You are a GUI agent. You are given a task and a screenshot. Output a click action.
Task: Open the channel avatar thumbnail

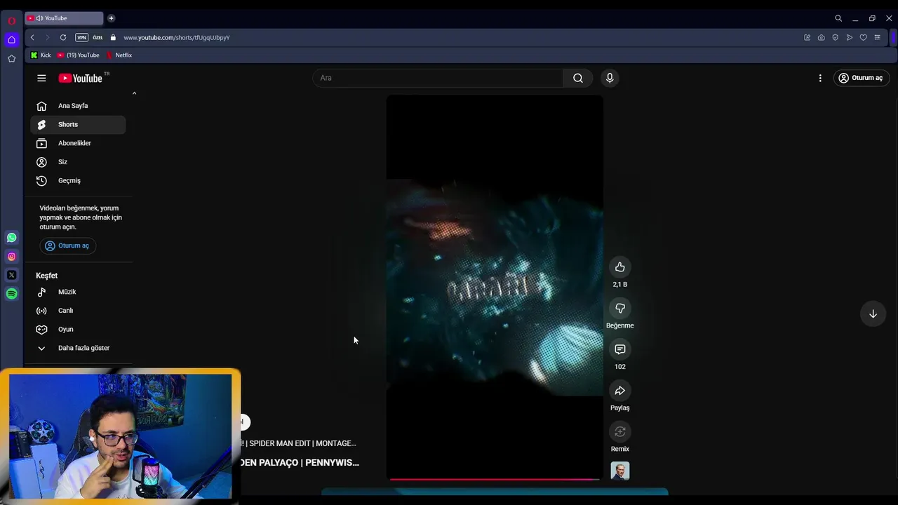pos(620,471)
